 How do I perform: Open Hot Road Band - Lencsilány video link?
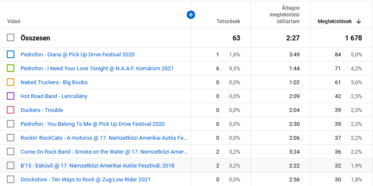point(54,96)
